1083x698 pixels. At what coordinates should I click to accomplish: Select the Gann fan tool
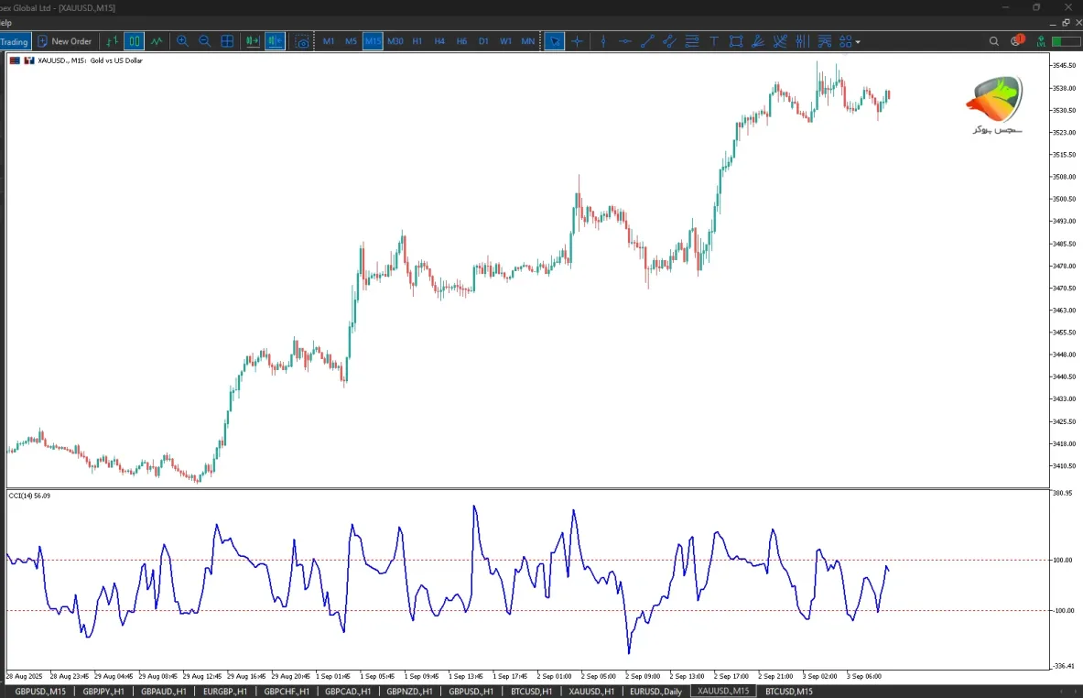point(780,41)
